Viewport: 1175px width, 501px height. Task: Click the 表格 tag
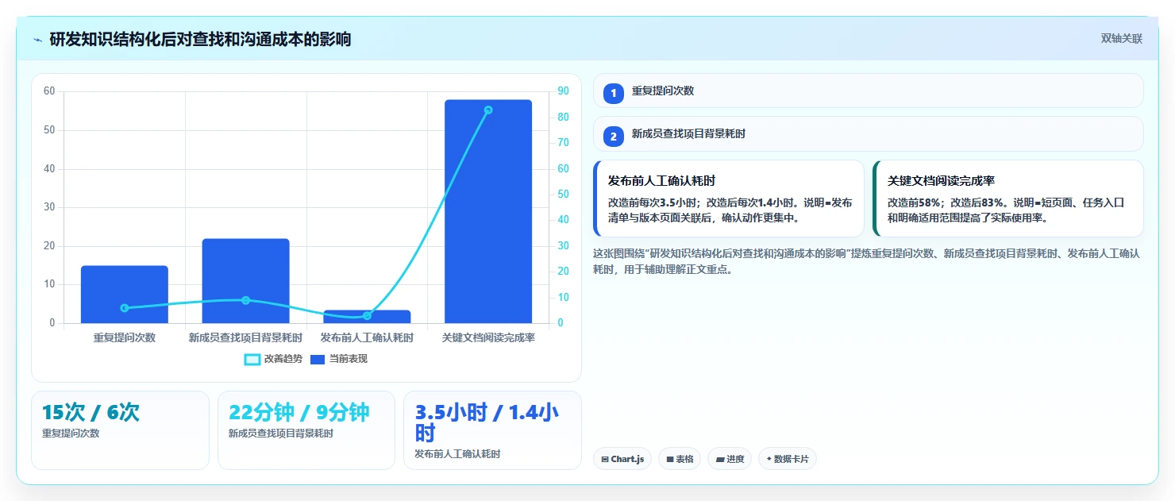tap(680, 459)
